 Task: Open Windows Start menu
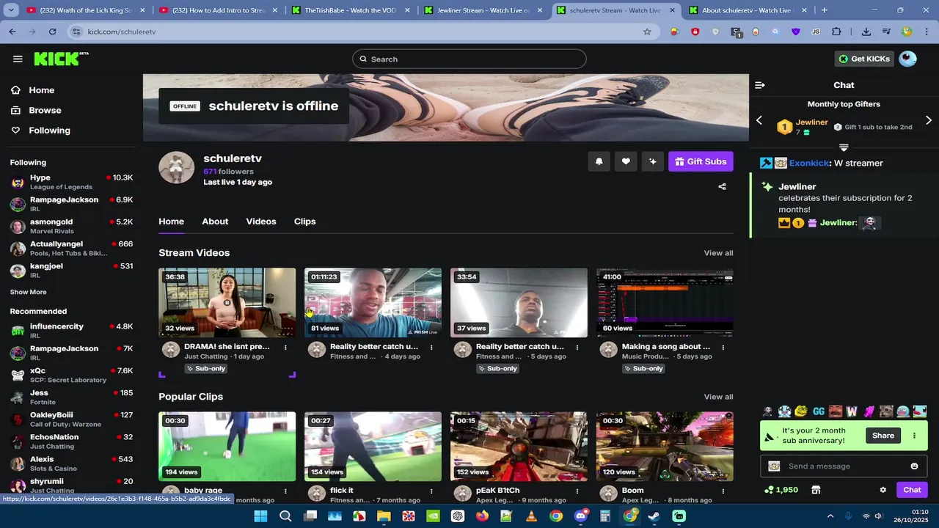tap(260, 516)
